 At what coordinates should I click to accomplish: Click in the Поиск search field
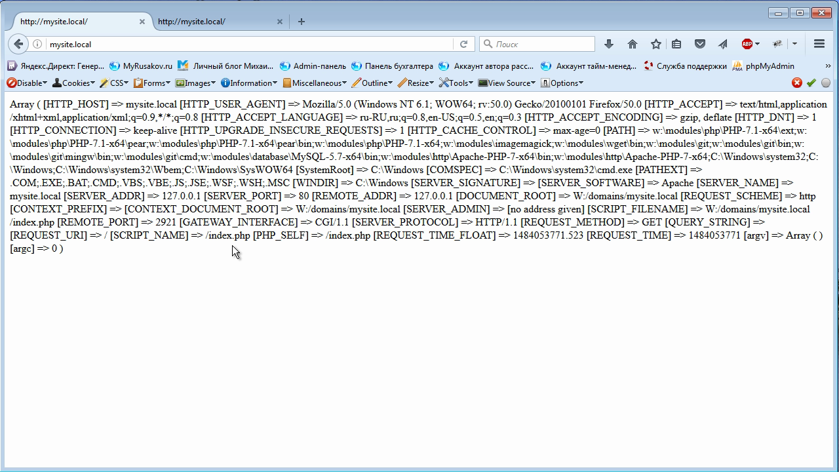pos(541,44)
